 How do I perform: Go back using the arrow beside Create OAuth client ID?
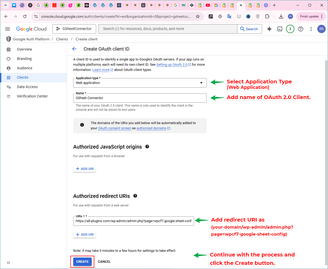(x=74, y=49)
